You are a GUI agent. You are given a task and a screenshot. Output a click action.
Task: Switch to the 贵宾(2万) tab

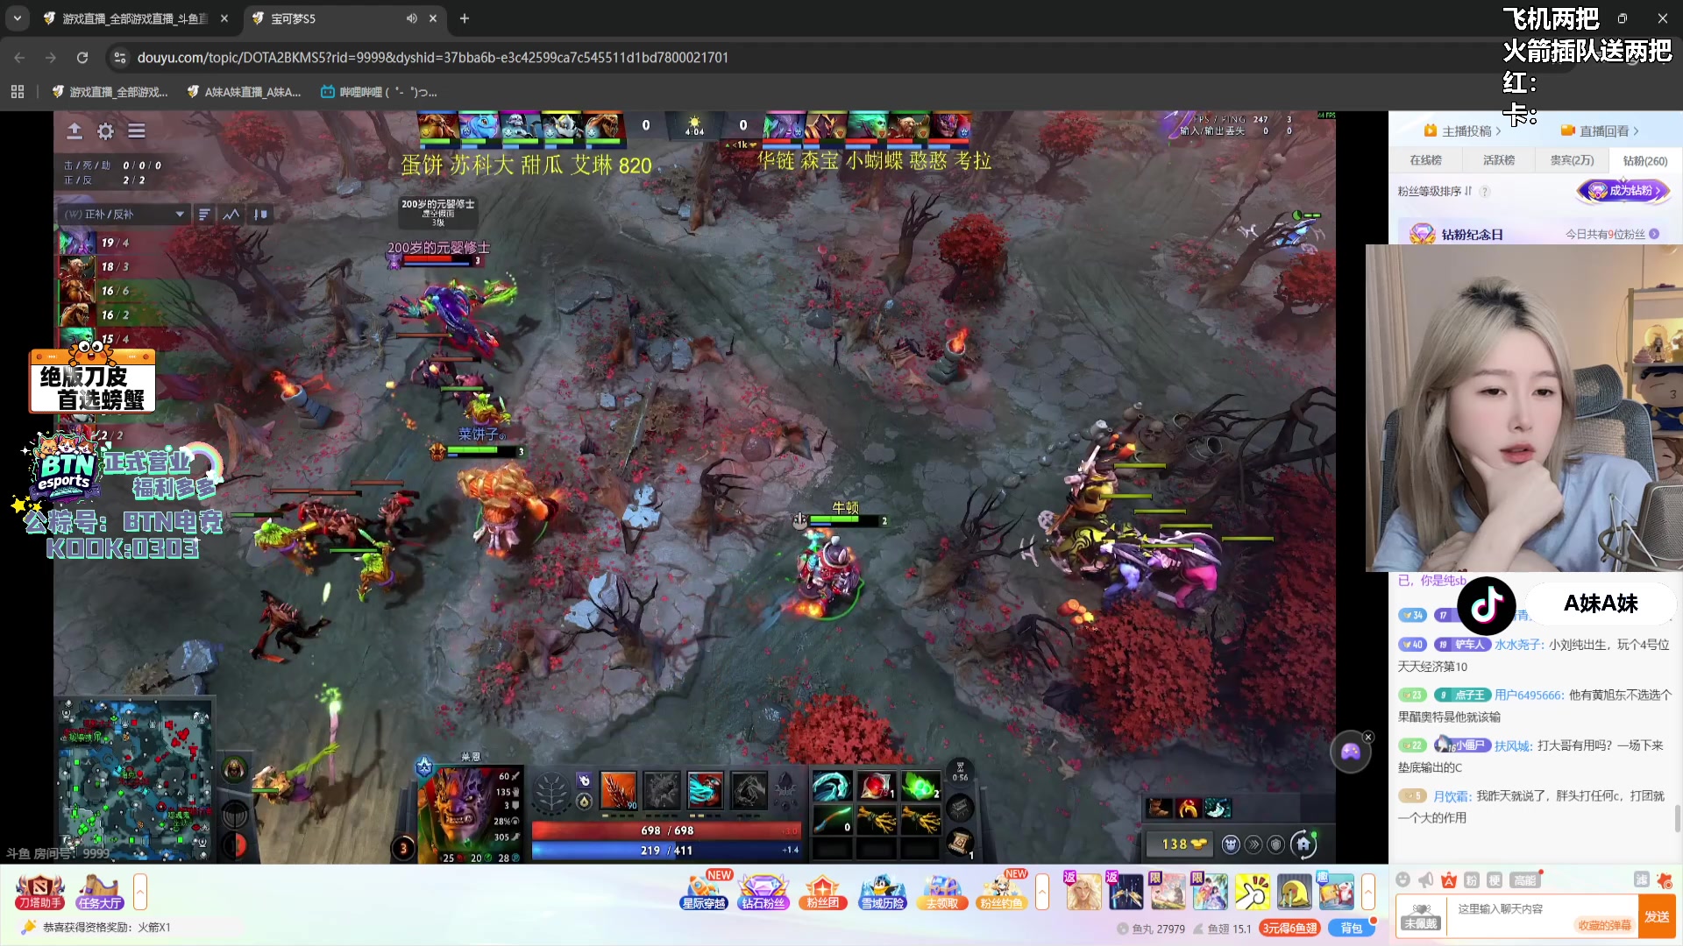click(1572, 160)
